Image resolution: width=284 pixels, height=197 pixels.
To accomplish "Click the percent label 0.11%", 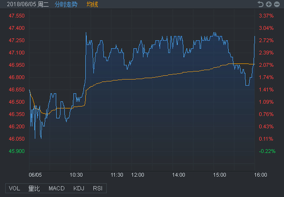I will 266,139.
